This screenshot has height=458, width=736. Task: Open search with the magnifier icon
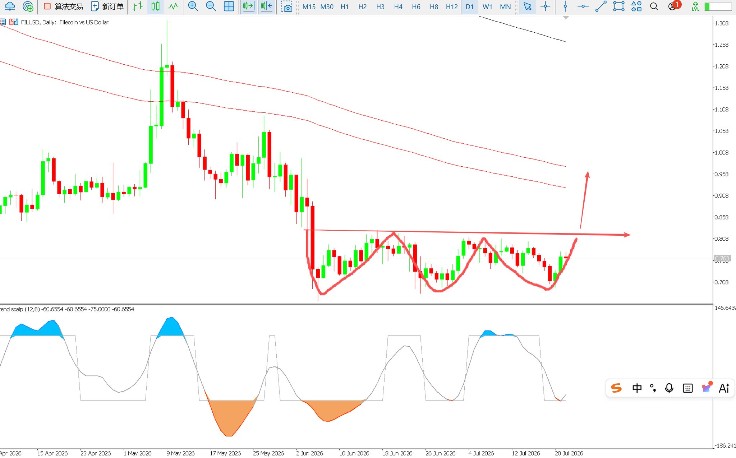tap(654, 6)
